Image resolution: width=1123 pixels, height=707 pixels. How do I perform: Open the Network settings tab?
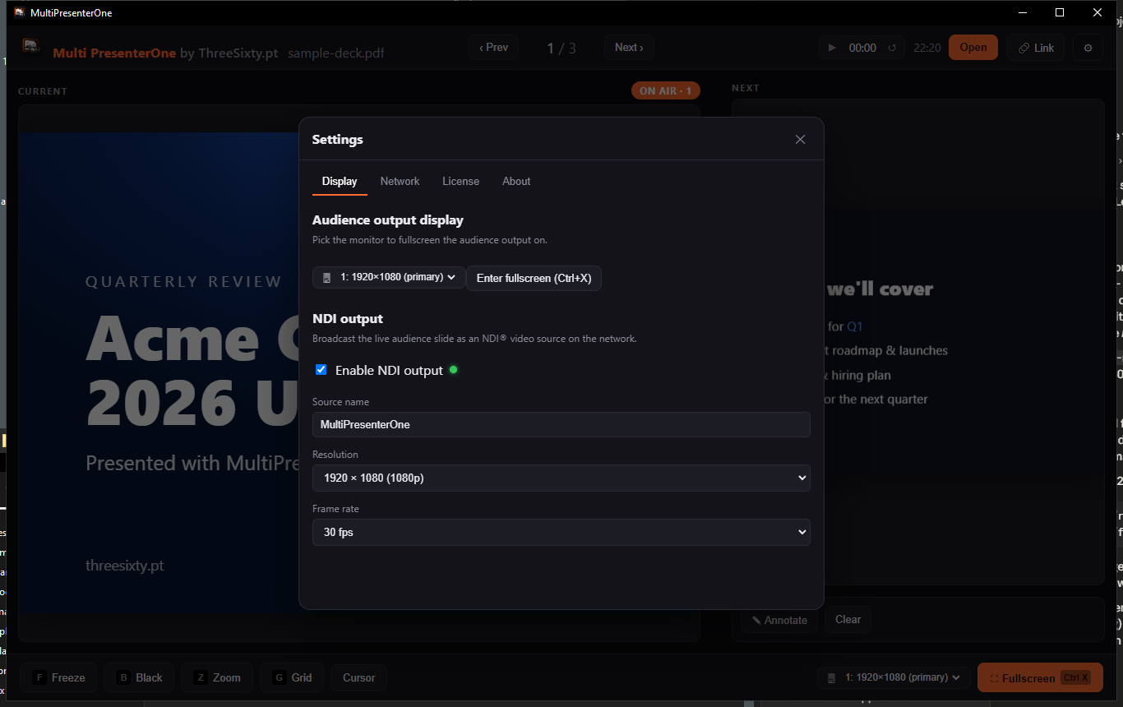pos(400,181)
